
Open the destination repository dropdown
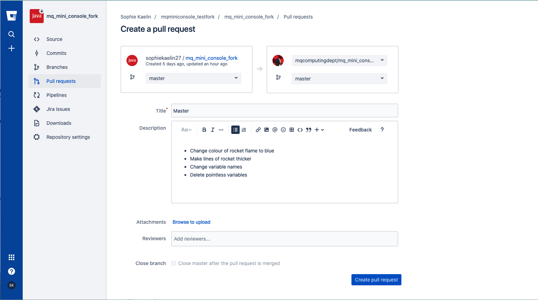click(x=339, y=60)
